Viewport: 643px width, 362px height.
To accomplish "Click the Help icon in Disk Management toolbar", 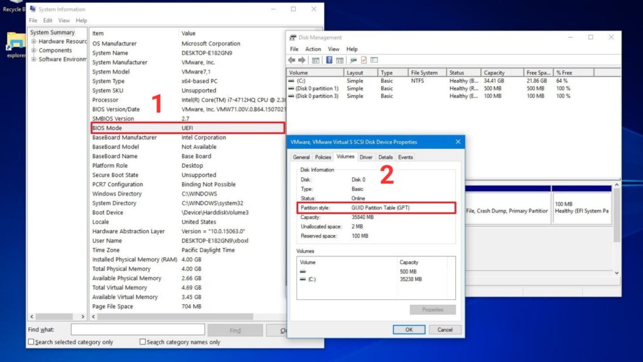I will pos(329,60).
